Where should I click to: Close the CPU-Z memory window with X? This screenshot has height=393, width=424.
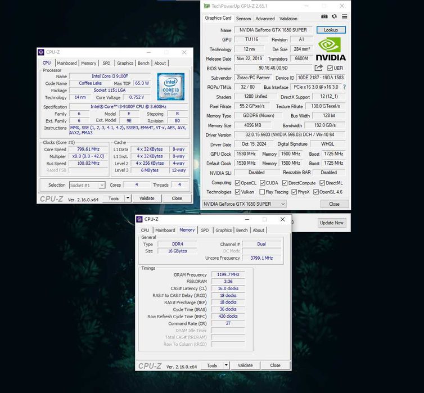coord(283,219)
